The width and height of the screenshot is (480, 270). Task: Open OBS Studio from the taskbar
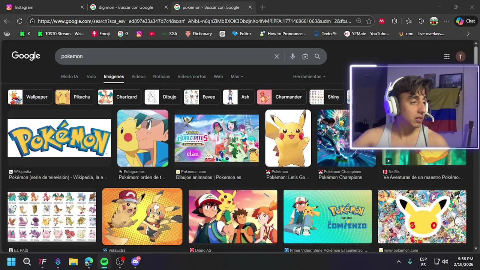coord(120,261)
